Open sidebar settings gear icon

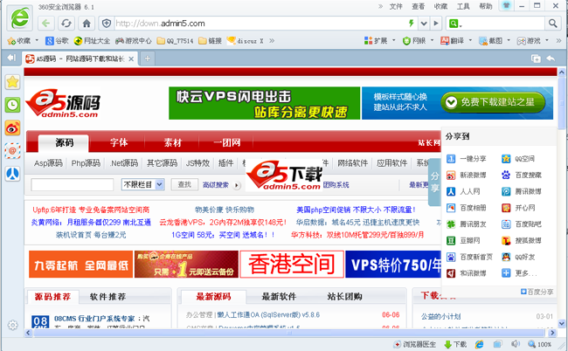point(13,325)
